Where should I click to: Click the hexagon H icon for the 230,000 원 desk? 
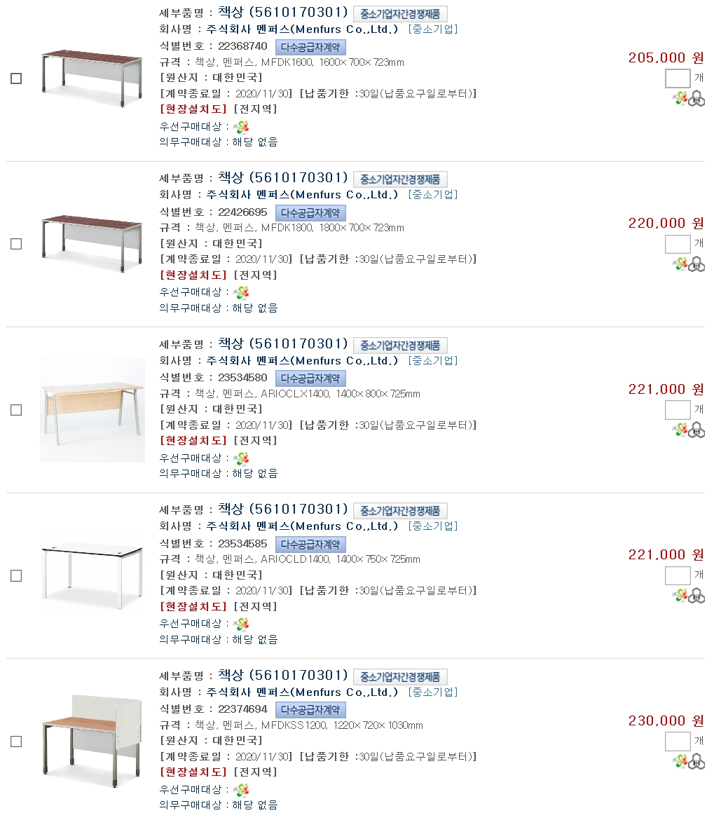[696, 761]
